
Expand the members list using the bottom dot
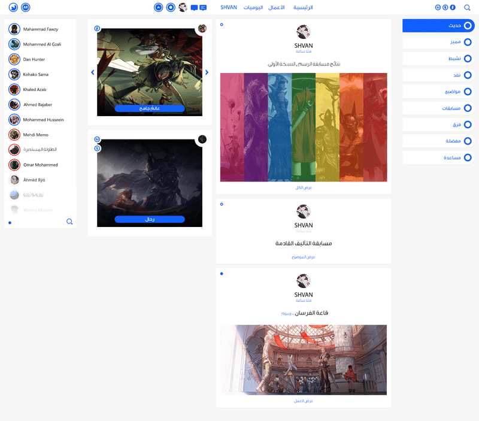[10, 223]
